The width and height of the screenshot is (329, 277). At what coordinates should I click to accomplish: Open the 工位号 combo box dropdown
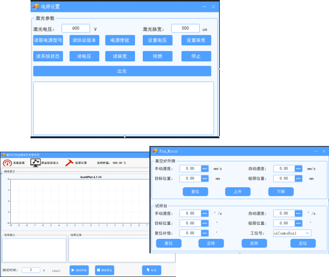(x=308, y=233)
